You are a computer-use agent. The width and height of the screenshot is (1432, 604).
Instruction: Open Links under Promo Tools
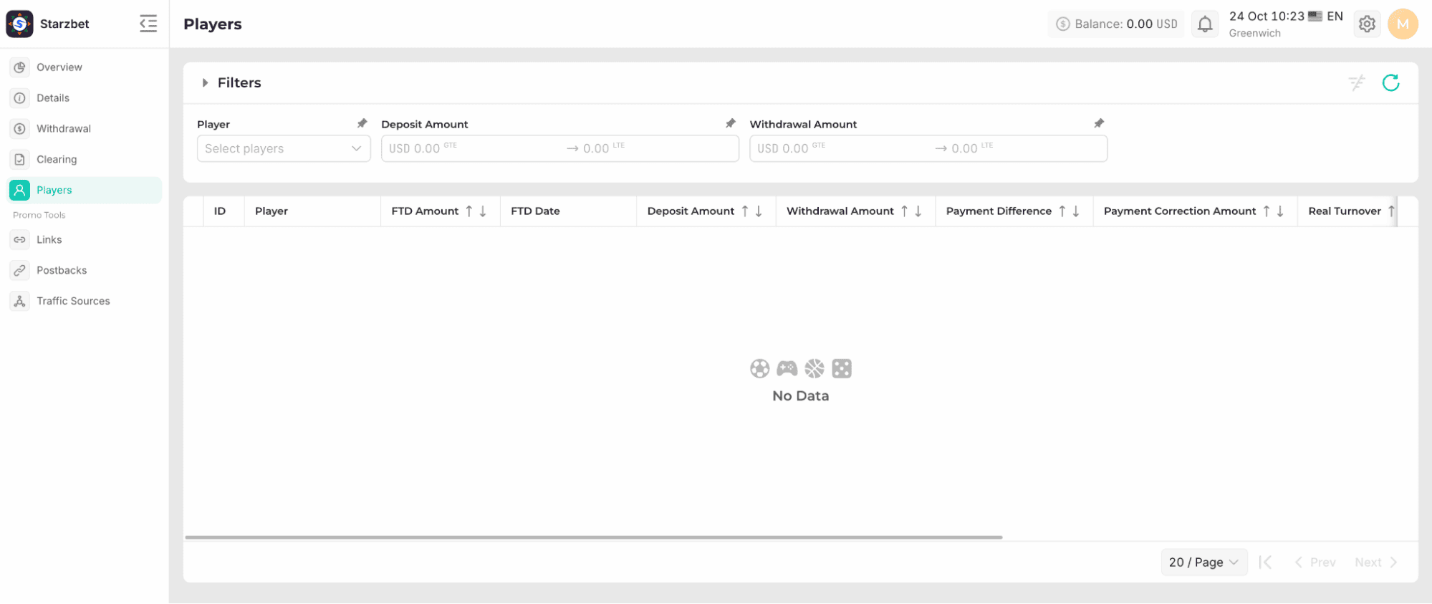(85, 240)
